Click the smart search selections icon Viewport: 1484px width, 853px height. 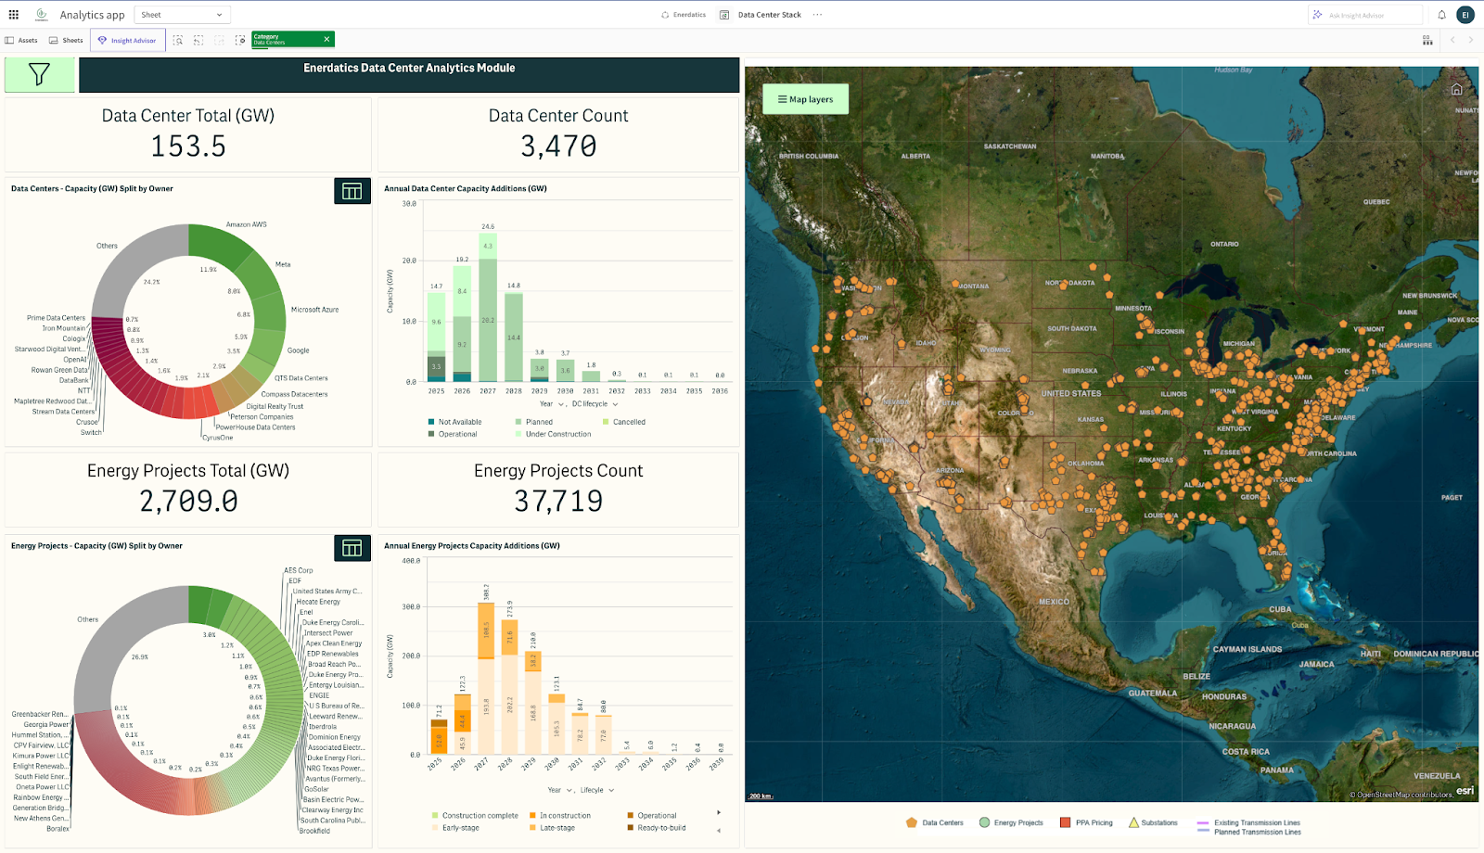click(178, 41)
